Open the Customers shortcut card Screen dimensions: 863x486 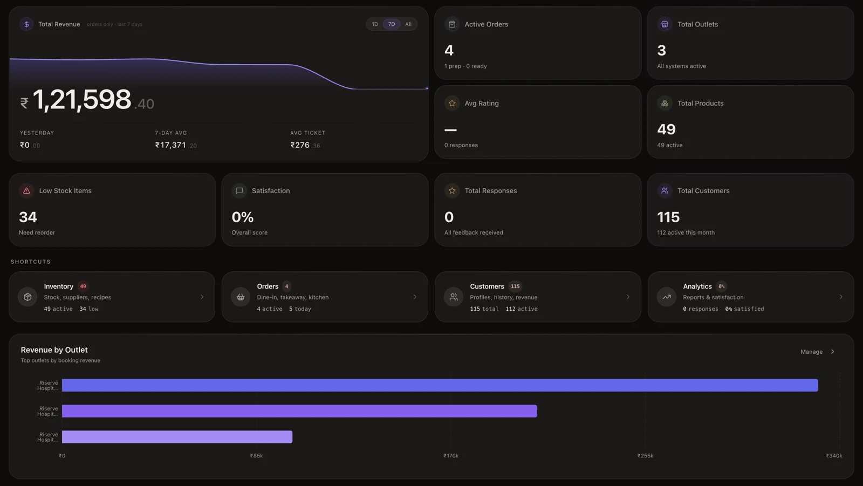[538, 297]
